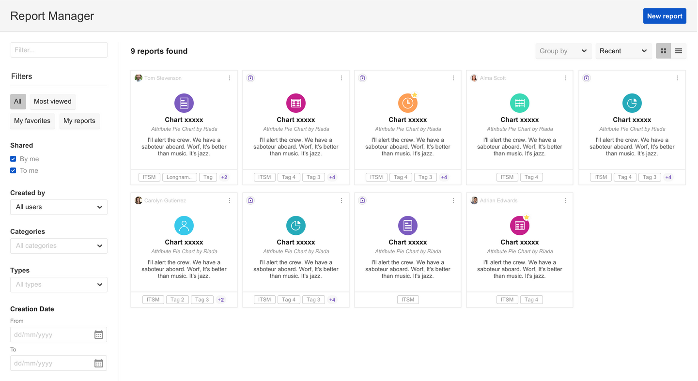Click the 'Longnam..' tag on Tom Stevenson's card
This screenshot has height=381, width=698.
180,177
